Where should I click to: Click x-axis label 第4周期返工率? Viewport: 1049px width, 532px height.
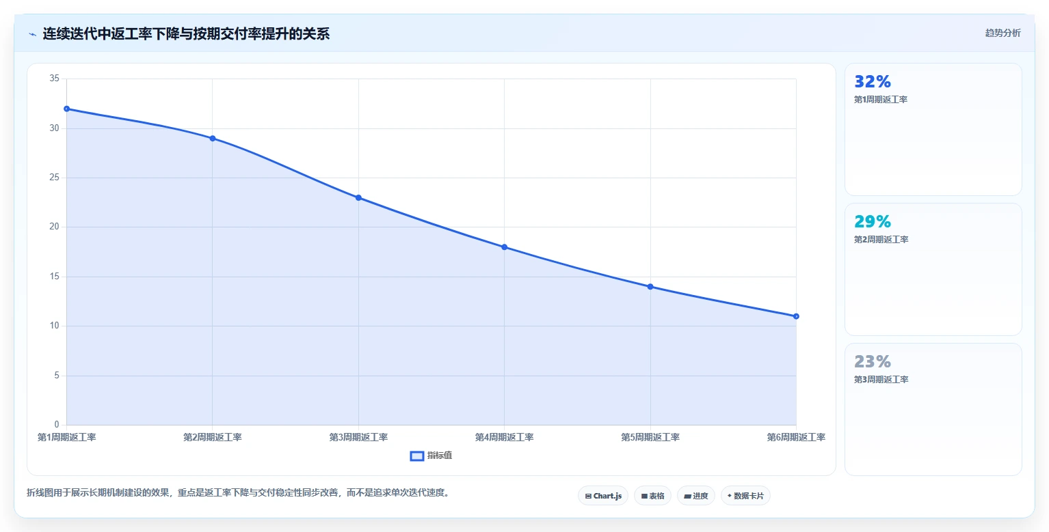click(x=505, y=437)
